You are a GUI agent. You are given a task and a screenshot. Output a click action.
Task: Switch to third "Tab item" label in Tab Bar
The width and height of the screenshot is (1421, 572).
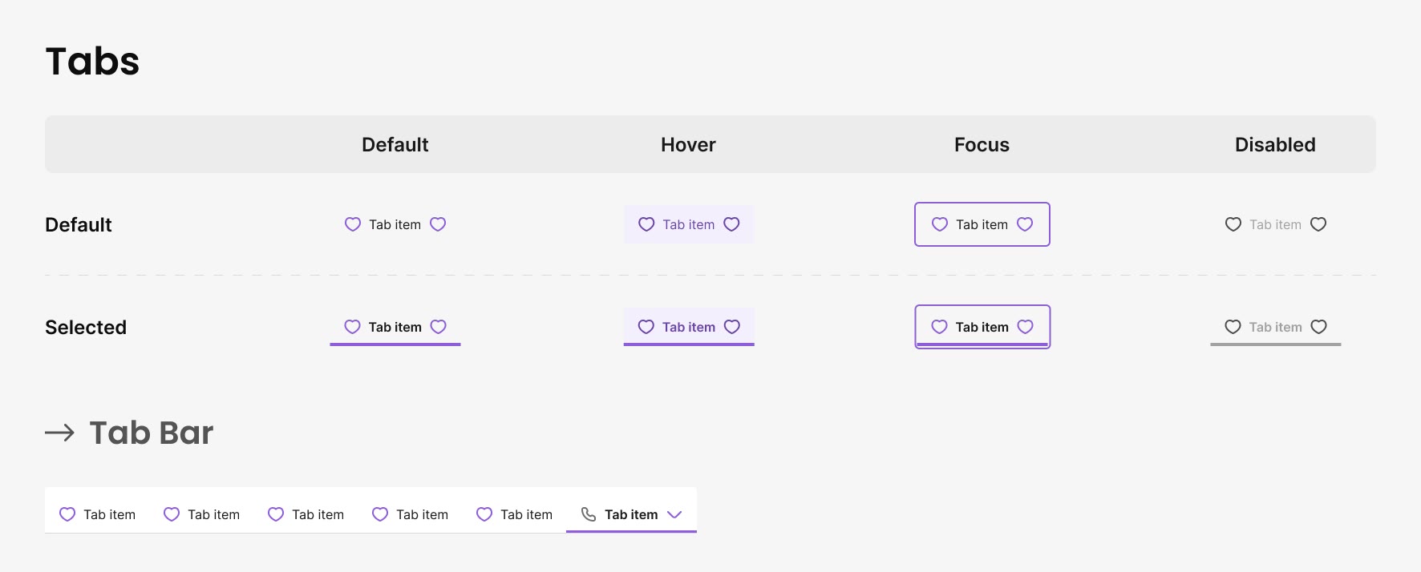(x=318, y=514)
